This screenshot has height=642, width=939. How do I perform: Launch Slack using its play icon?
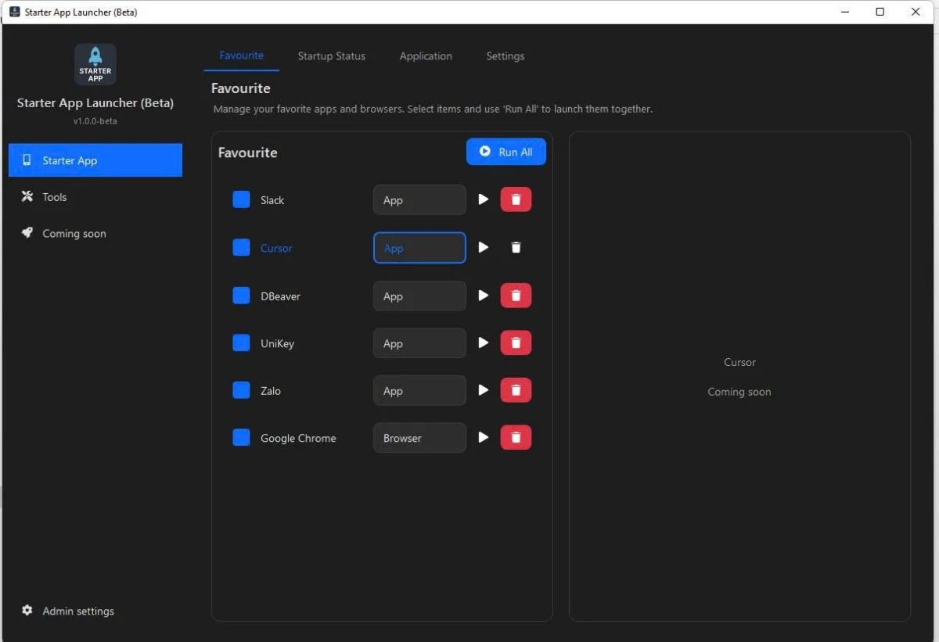pyautogui.click(x=483, y=199)
